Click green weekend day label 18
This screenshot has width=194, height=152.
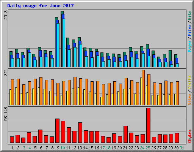pyautogui.click(x=108, y=148)
